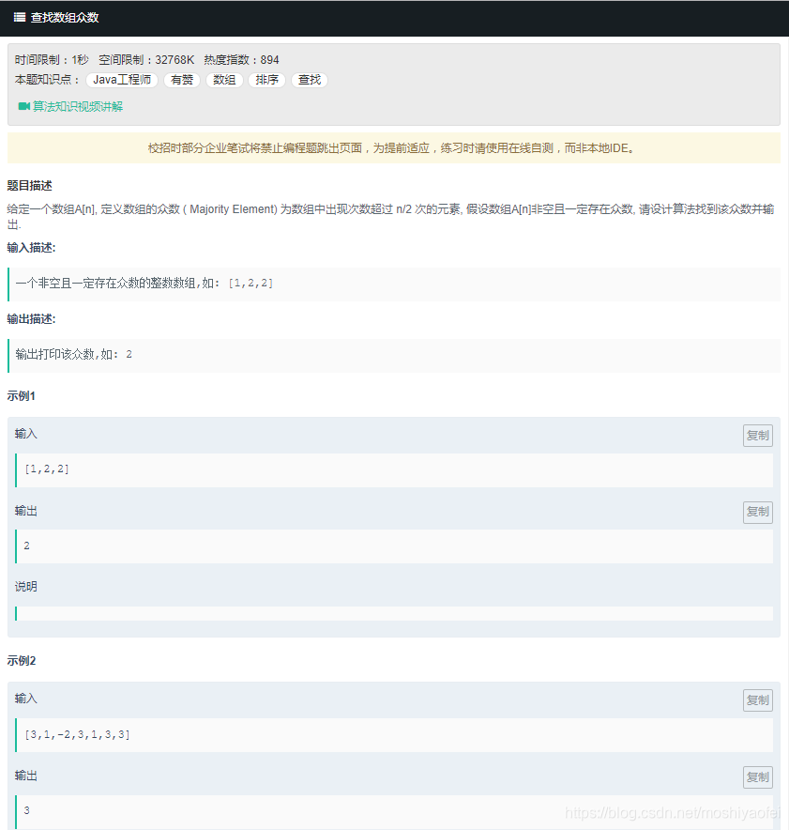Select the 排序 tag
The height and width of the screenshot is (830, 789).
[266, 80]
